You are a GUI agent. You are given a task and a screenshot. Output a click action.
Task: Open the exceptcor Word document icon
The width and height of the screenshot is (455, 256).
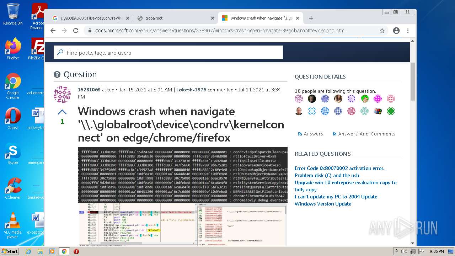(x=37, y=223)
